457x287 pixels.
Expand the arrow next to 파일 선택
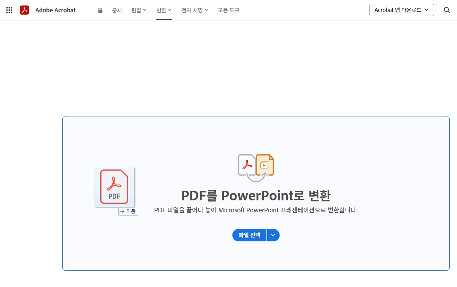click(273, 235)
